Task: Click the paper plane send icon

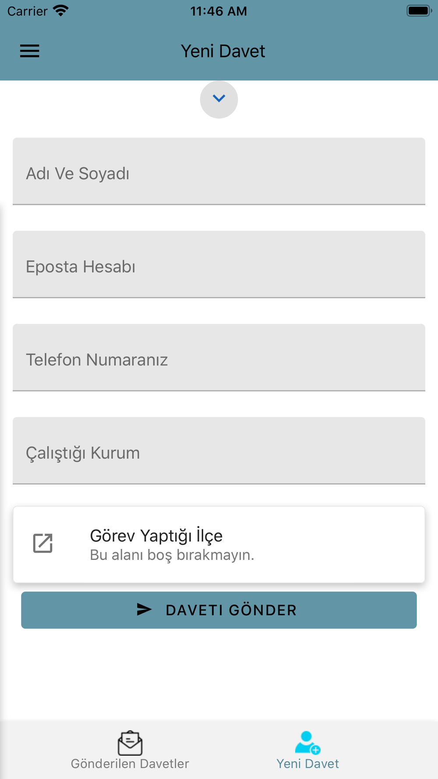Action: [144, 609]
